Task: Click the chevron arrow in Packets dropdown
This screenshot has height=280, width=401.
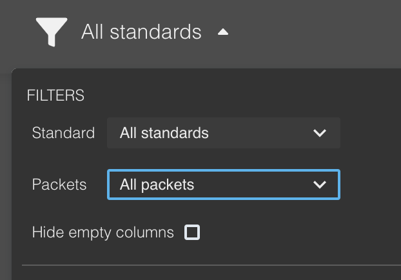Action: (x=320, y=185)
